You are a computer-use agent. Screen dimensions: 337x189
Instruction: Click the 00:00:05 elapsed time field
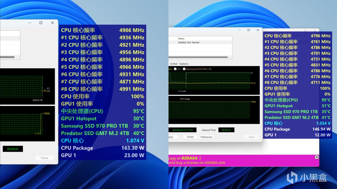click(x=13, y=149)
